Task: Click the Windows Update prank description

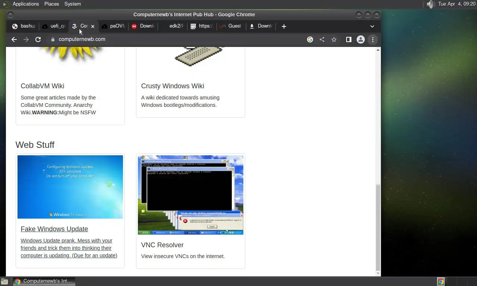Action: pos(69,248)
